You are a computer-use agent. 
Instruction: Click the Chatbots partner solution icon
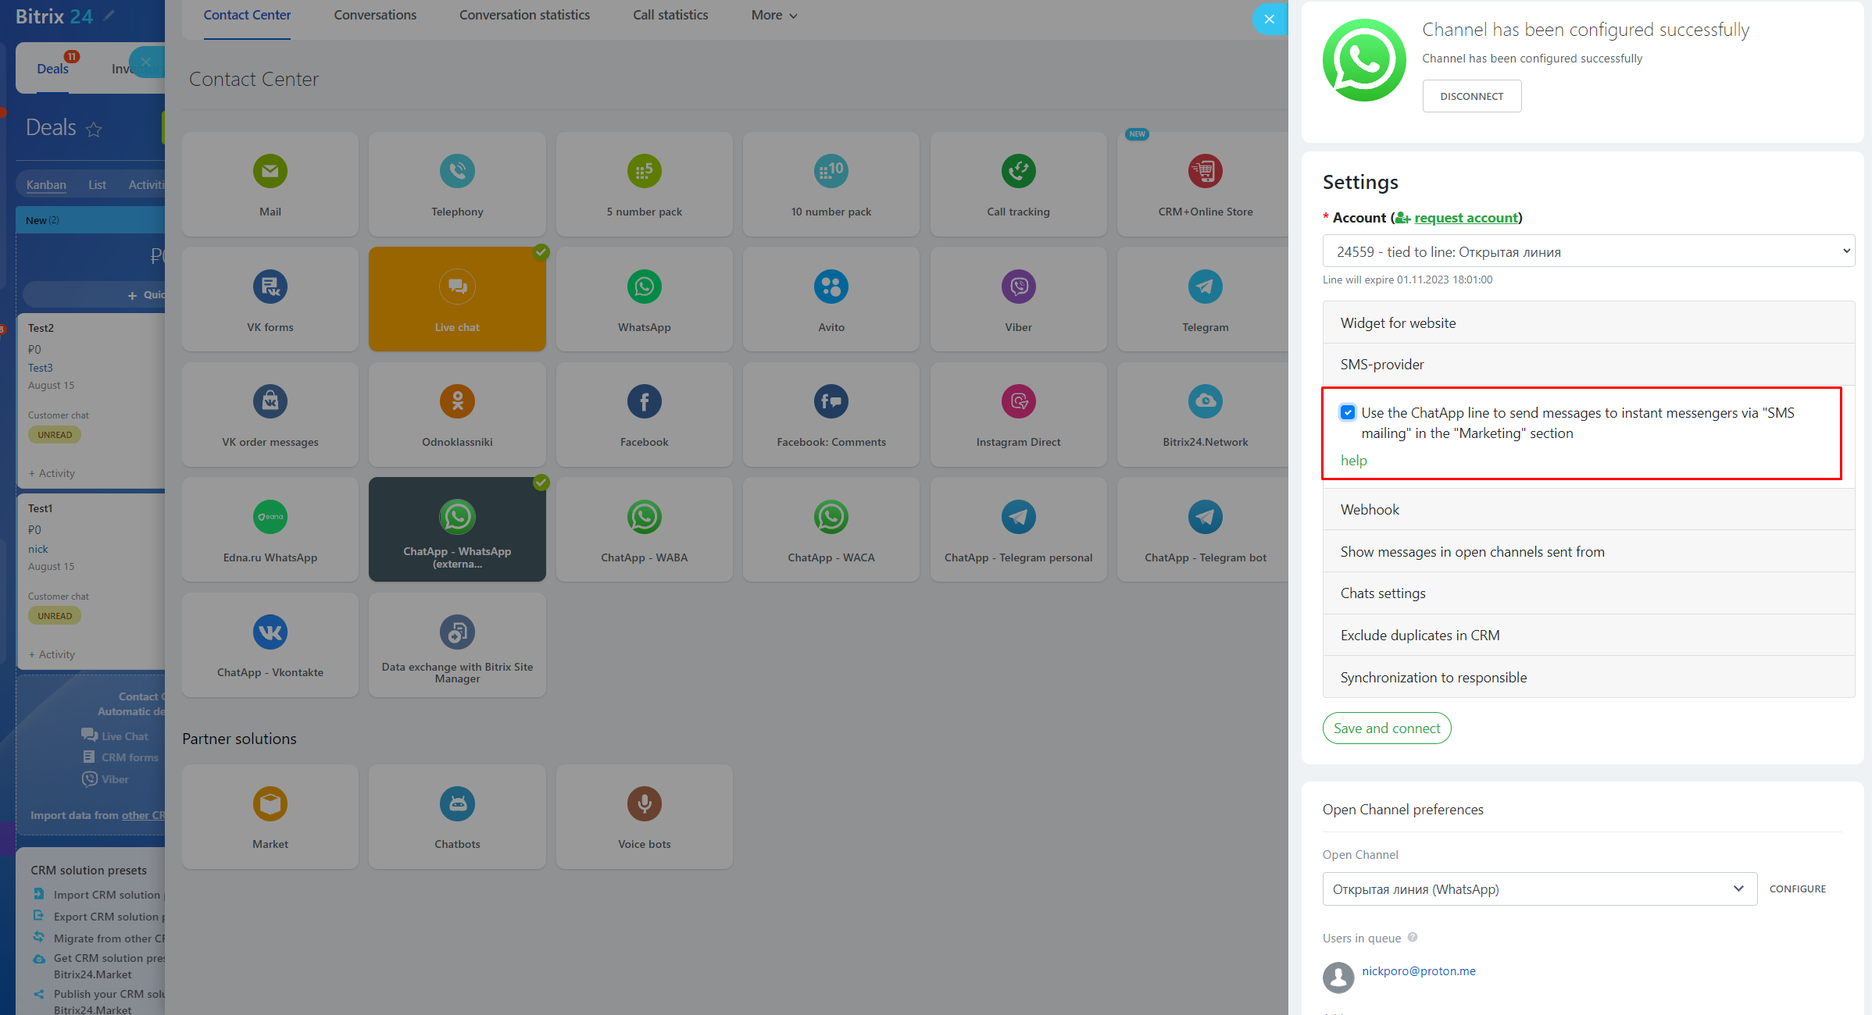pos(457,803)
